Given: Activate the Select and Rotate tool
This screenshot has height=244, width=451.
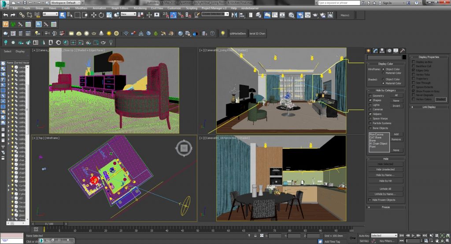Looking at the screenshot, I should point(101,15).
